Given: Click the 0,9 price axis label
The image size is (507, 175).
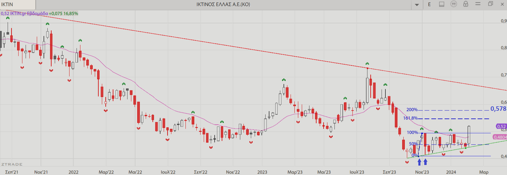Looking at the screenshot, I should tap(504, 21).
